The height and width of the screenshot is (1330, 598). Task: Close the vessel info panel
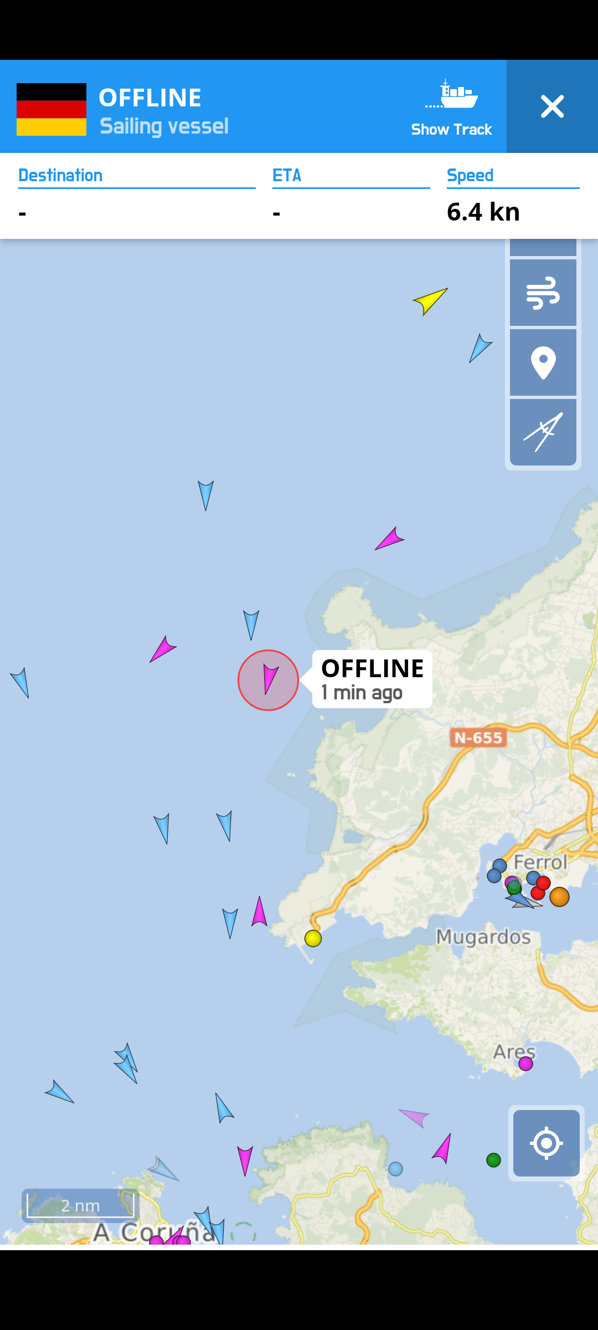[x=552, y=106]
